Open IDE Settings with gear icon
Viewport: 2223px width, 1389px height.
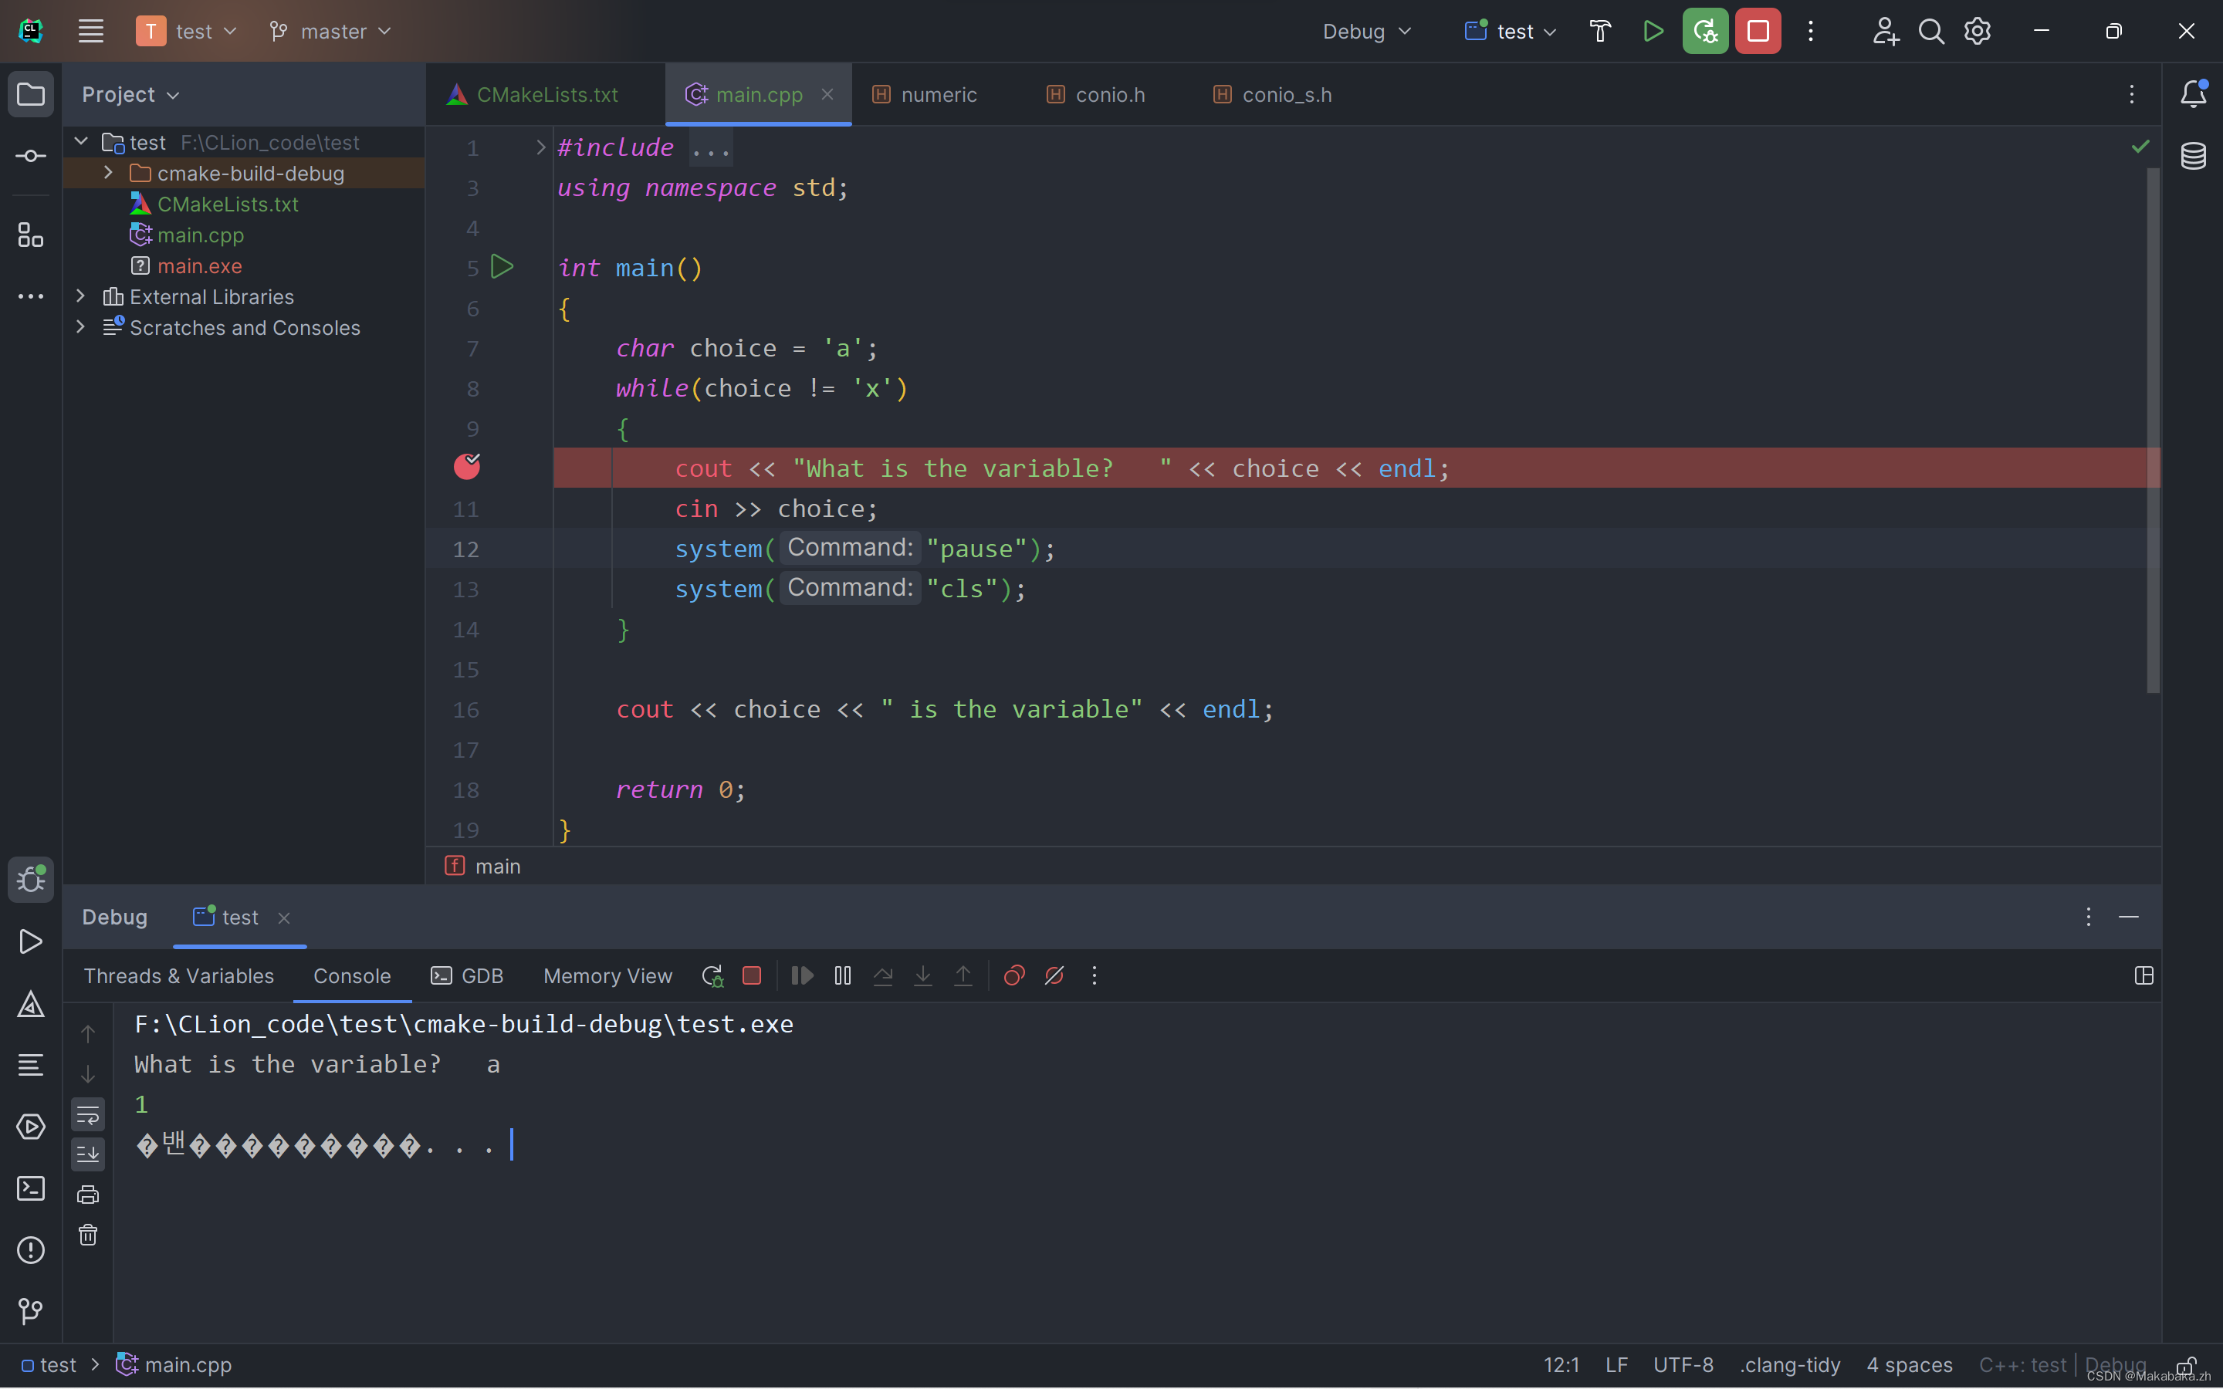click(1977, 30)
